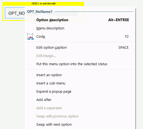Click the SPACE shortcut label

123,48
